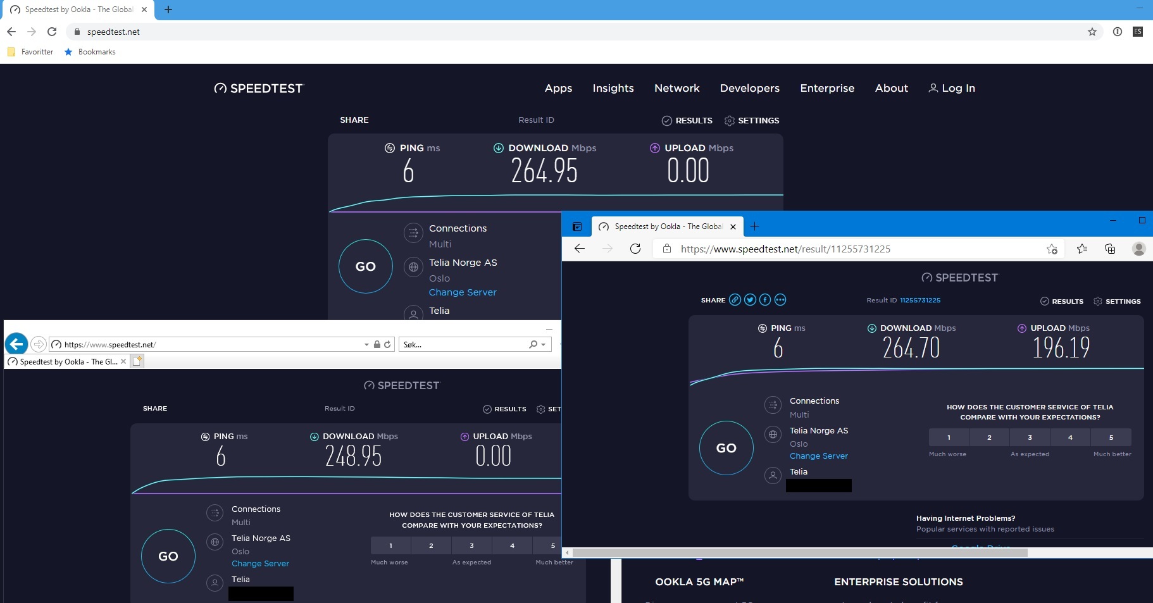The image size is (1153, 603).
Task: Open the Favoritter bookmarks folder in Chrome
Action: (x=30, y=52)
